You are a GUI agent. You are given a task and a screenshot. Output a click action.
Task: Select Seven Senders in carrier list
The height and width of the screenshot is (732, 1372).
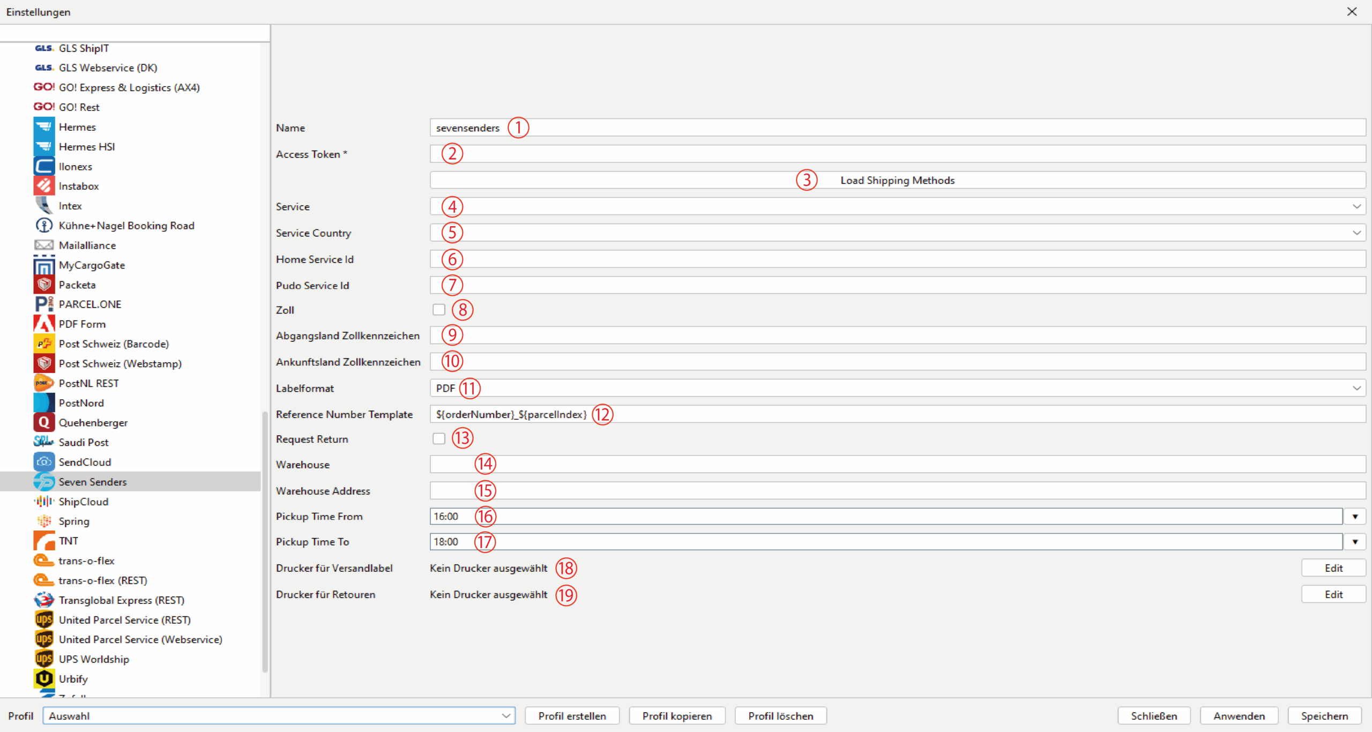click(x=130, y=482)
